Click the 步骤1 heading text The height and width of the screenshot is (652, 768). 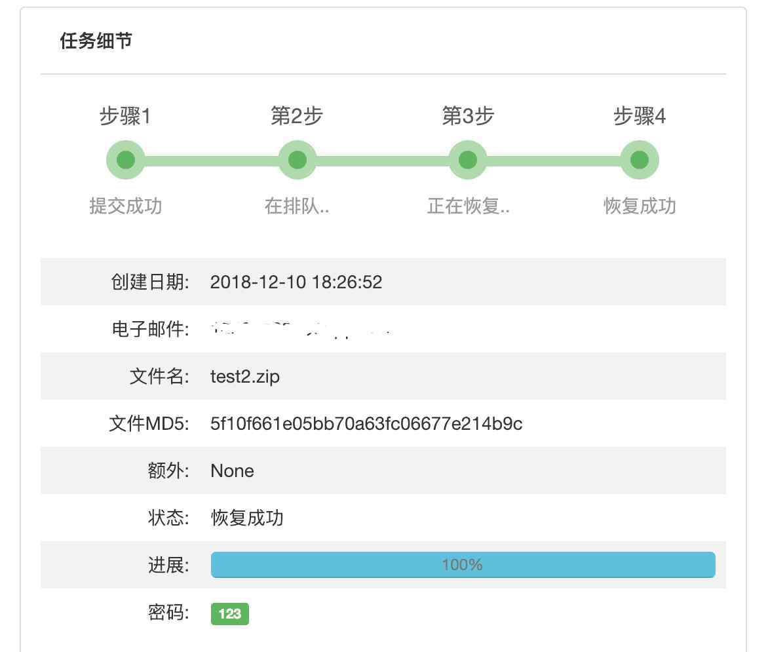coord(125,117)
